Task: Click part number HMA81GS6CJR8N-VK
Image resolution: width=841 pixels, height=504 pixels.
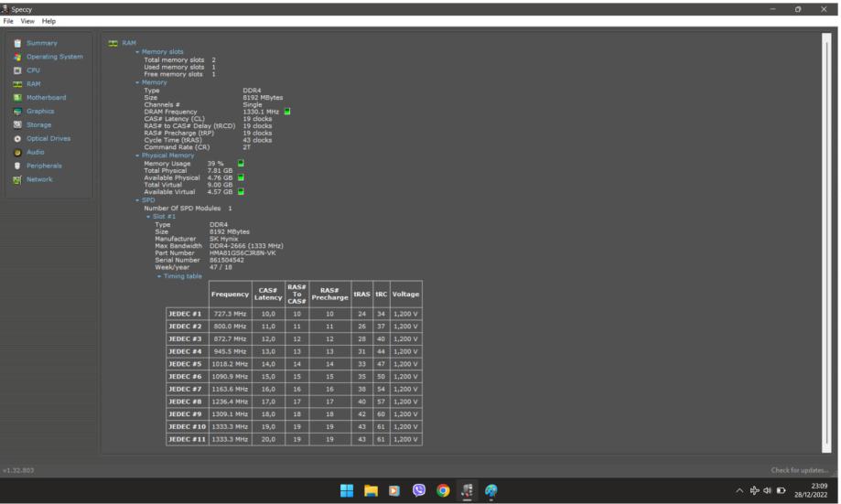Action: coord(243,253)
